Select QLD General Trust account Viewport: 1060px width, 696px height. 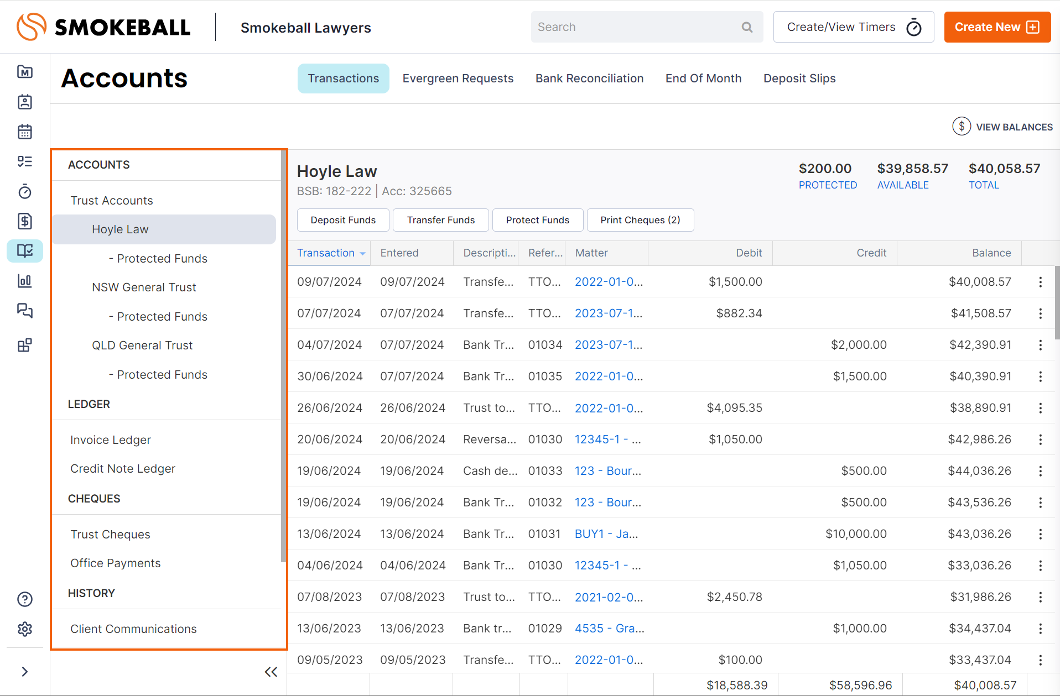point(142,346)
